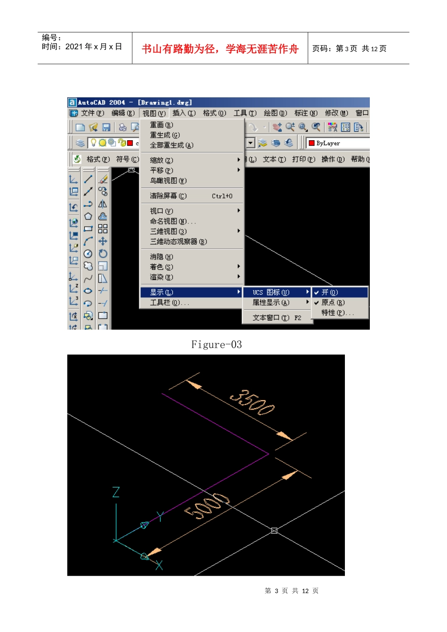Select the Rectangle tool
Viewport: 447px width, 632px height.
pos(88,229)
